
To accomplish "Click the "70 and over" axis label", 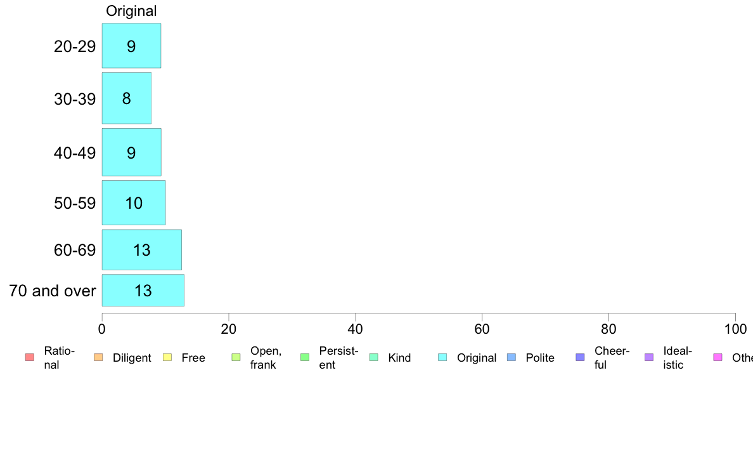I will tap(53, 291).
